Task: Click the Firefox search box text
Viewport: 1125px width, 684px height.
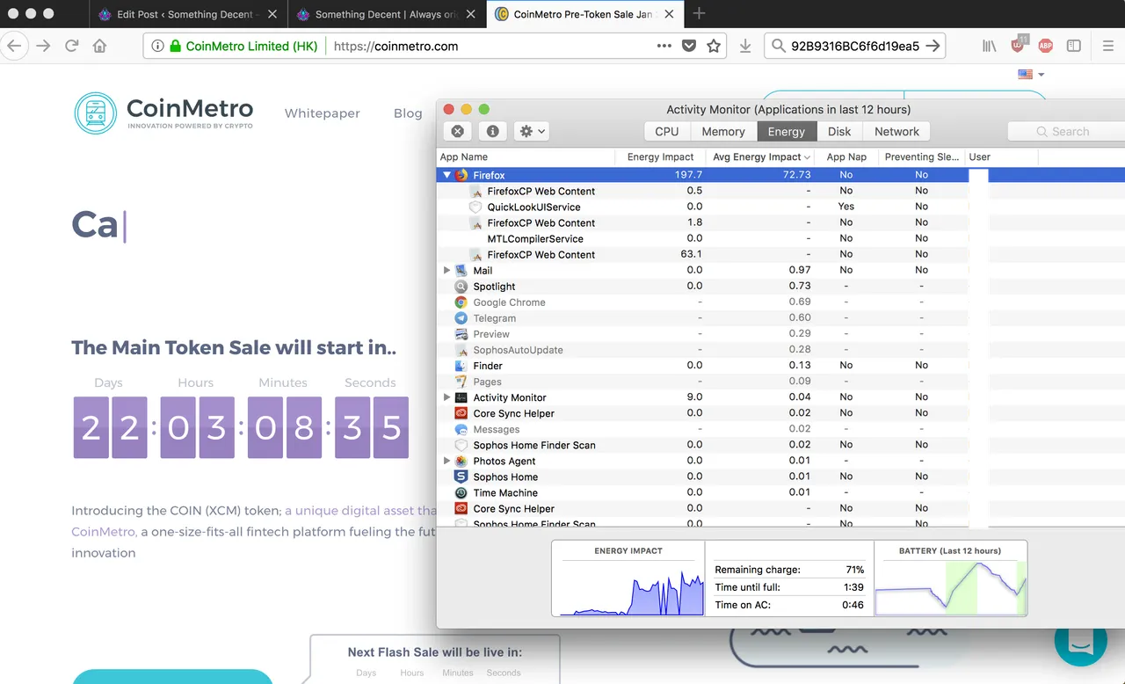Action: pyautogui.click(x=855, y=46)
